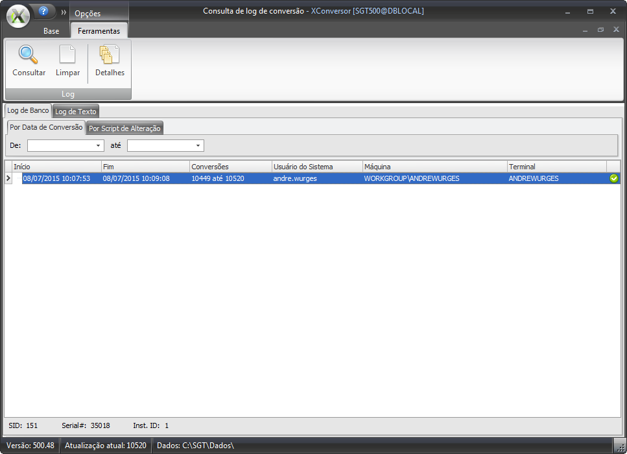This screenshot has height=454, width=627.
Task: Expand the quick access chevron arrows
Action: tap(64, 12)
